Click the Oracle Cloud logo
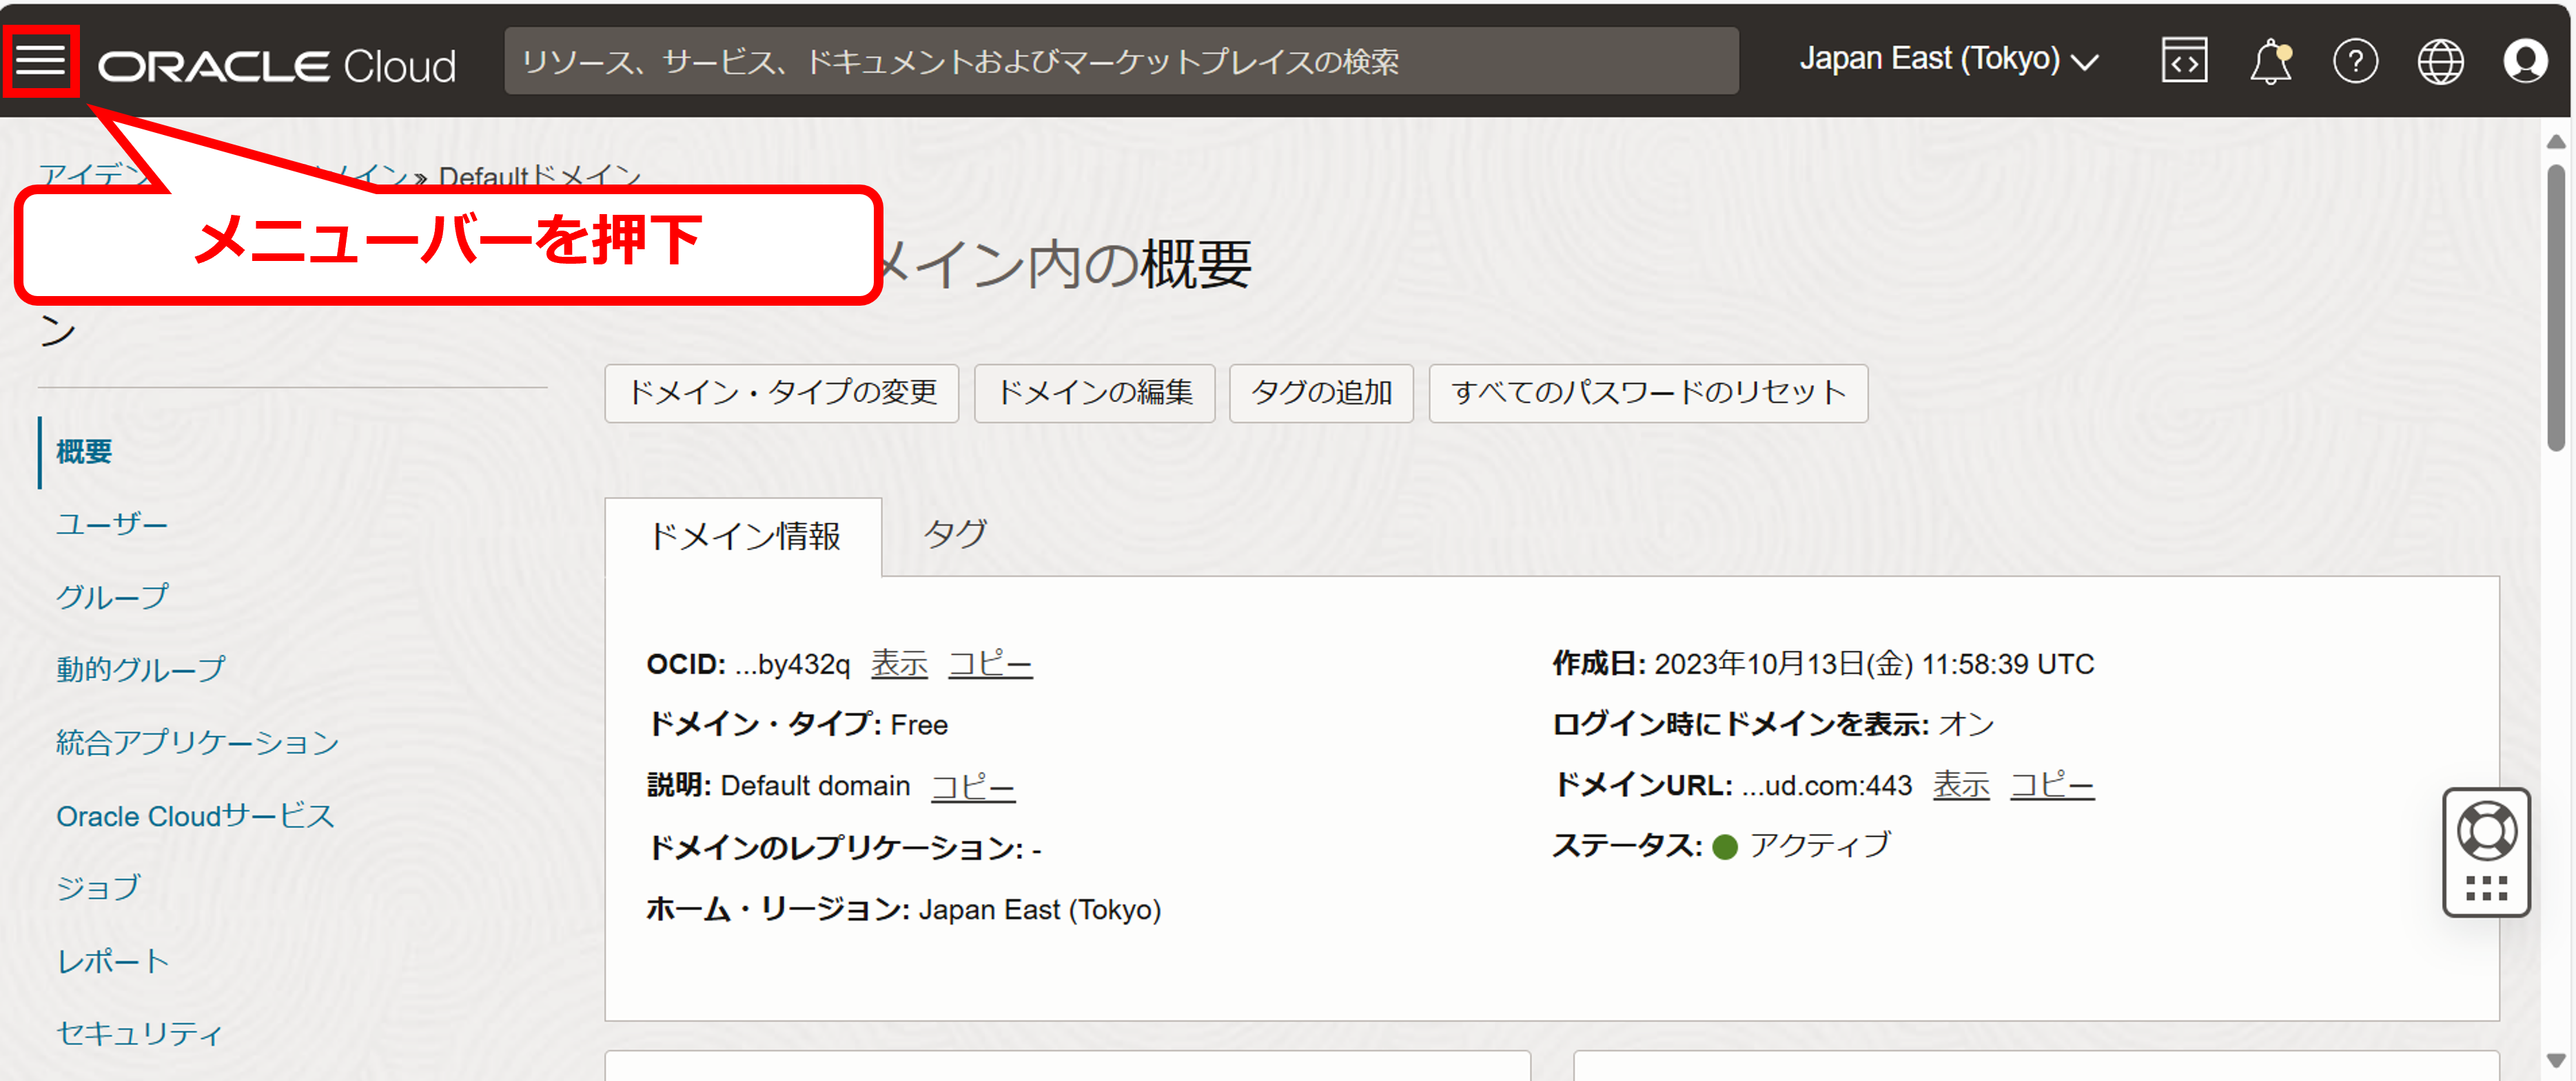This screenshot has width=2576, height=1081. [277, 66]
